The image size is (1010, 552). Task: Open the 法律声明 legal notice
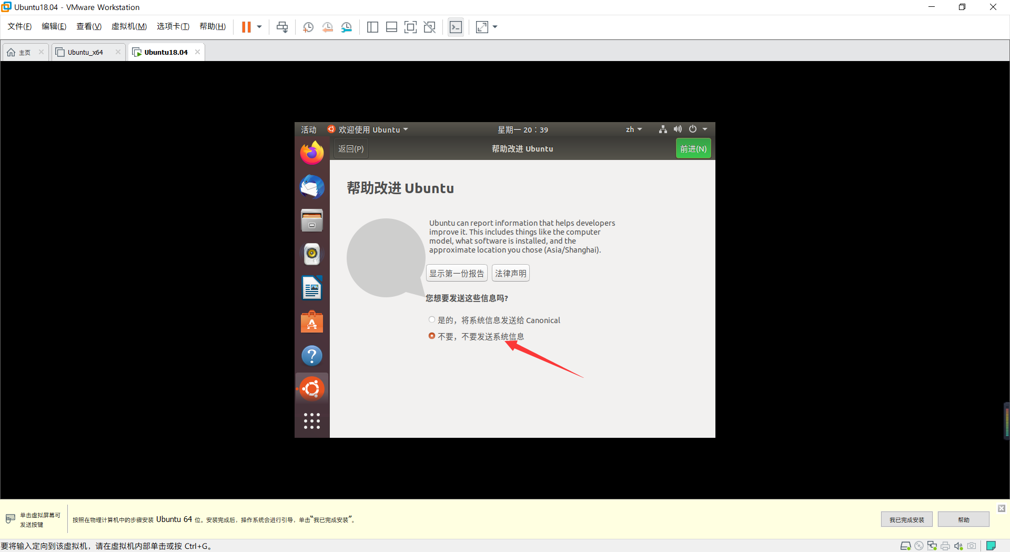[x=510, y=273]
